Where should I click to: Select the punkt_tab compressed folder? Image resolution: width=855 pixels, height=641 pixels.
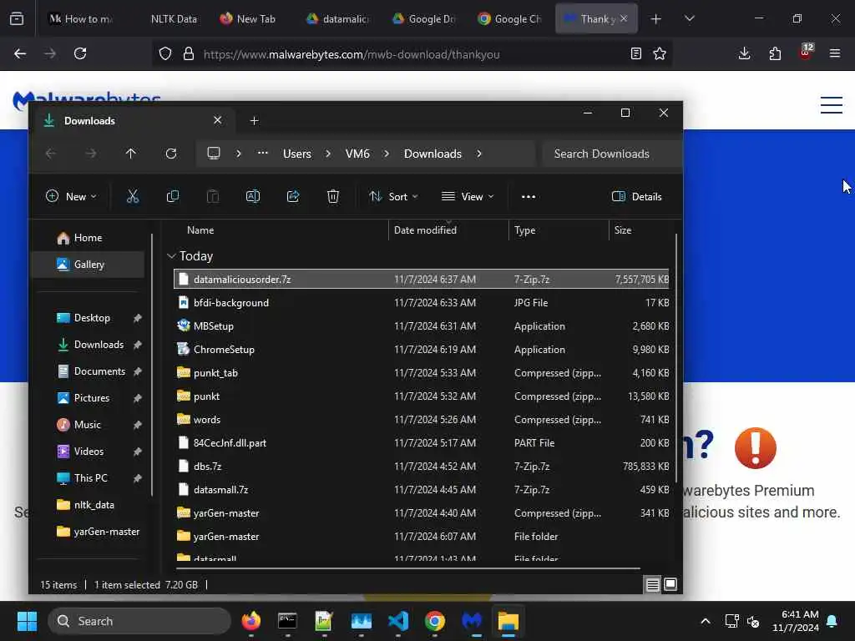pos(422,373)
